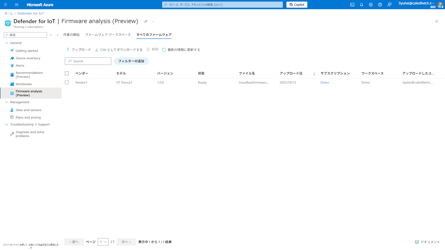The image size is (445, 250).
Task: Open the page number dropdown
Action: [x=103, y=242]
